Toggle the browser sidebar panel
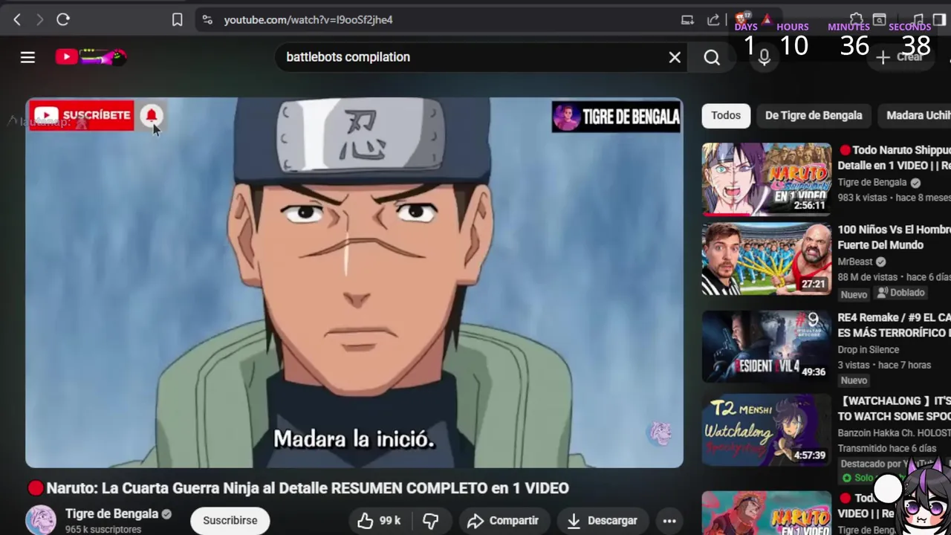951x535 pixels. tap(939, 19)
